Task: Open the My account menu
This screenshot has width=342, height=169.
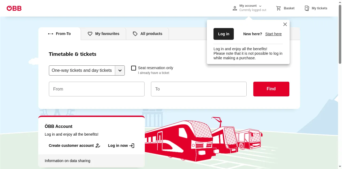Action: (249, 8)
